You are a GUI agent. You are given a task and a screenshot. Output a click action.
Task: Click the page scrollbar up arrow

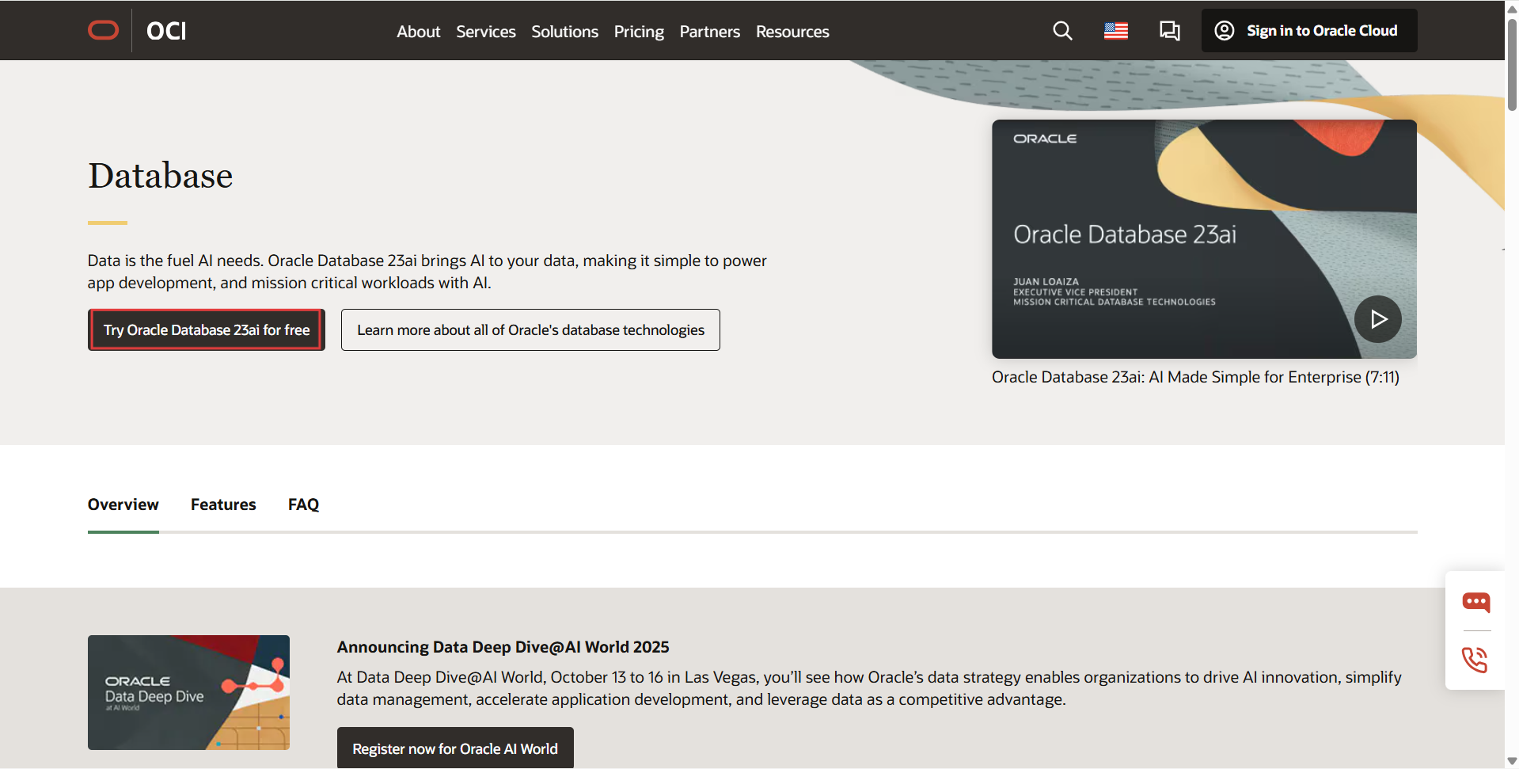point(1512,10)
